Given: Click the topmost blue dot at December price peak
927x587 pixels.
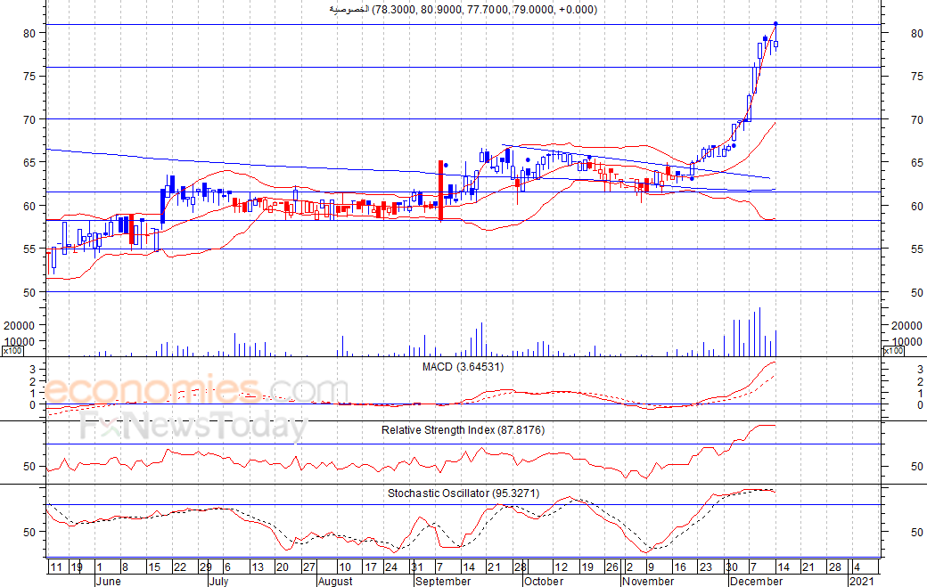Looking at the screenshot, I should (775, 23).
